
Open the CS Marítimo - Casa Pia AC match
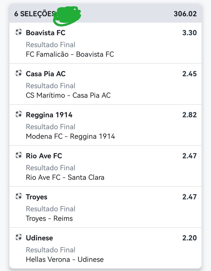pyautogui.click(x=68, y=95)
